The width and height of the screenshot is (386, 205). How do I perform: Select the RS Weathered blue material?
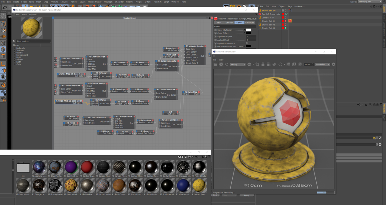[183, 186]
